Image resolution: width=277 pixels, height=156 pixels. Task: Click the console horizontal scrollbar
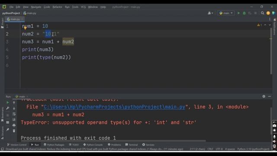pyautogui.click(x=113, y=141)
